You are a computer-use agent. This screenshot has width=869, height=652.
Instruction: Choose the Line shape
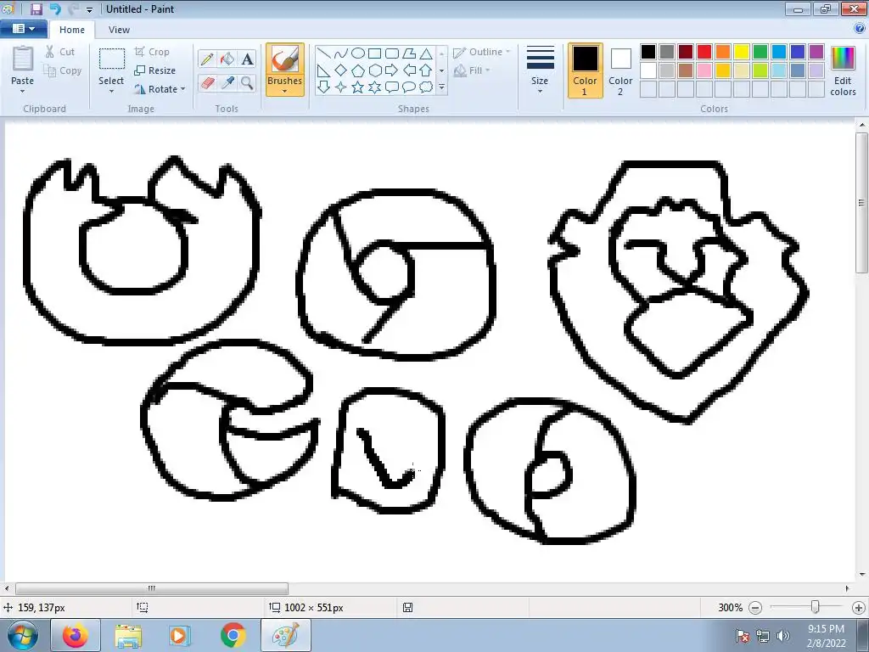324,53
